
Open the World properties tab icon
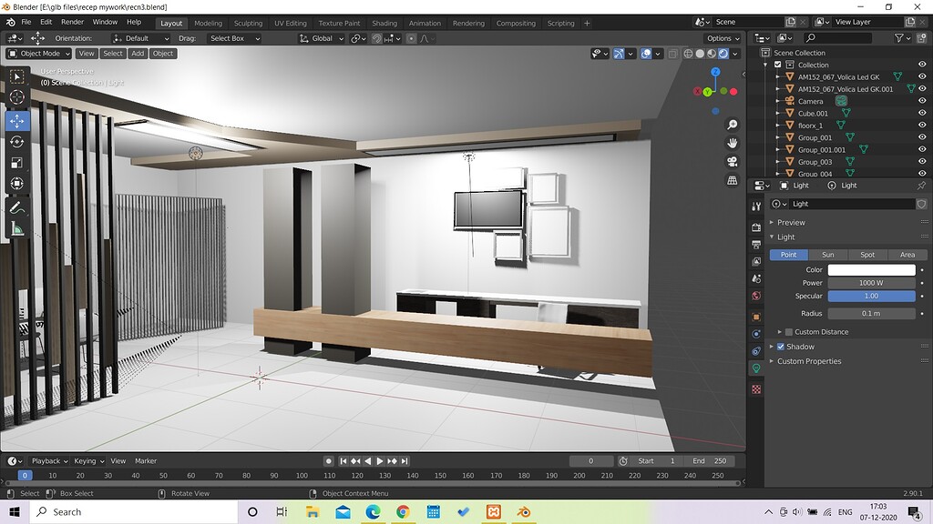756,296
